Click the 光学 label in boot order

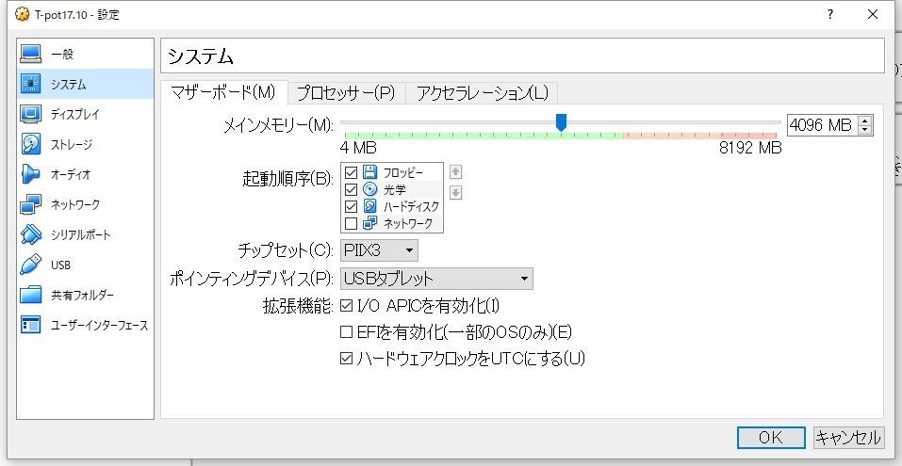394,189
